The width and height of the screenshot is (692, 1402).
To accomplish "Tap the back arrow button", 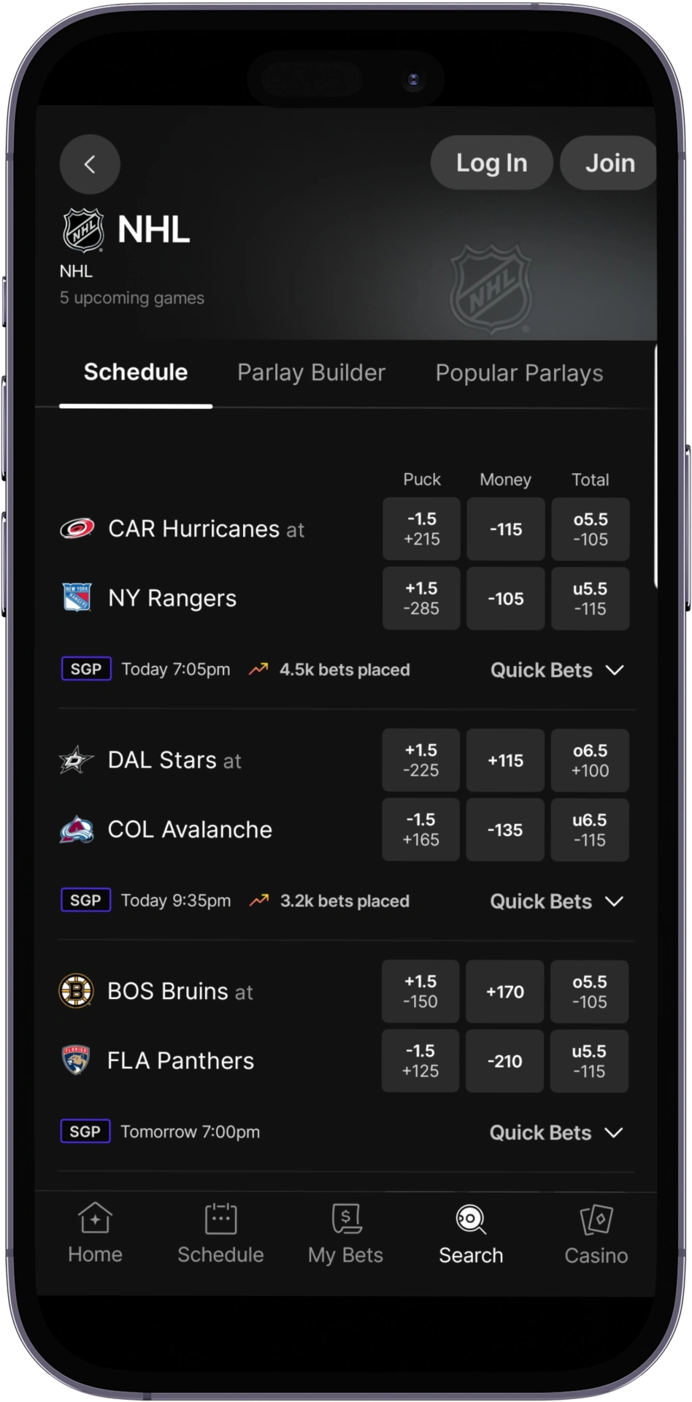I will click(90, 164).
